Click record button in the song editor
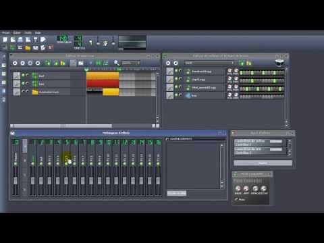Viewport: 324px width, 243px height. [22, 63]
